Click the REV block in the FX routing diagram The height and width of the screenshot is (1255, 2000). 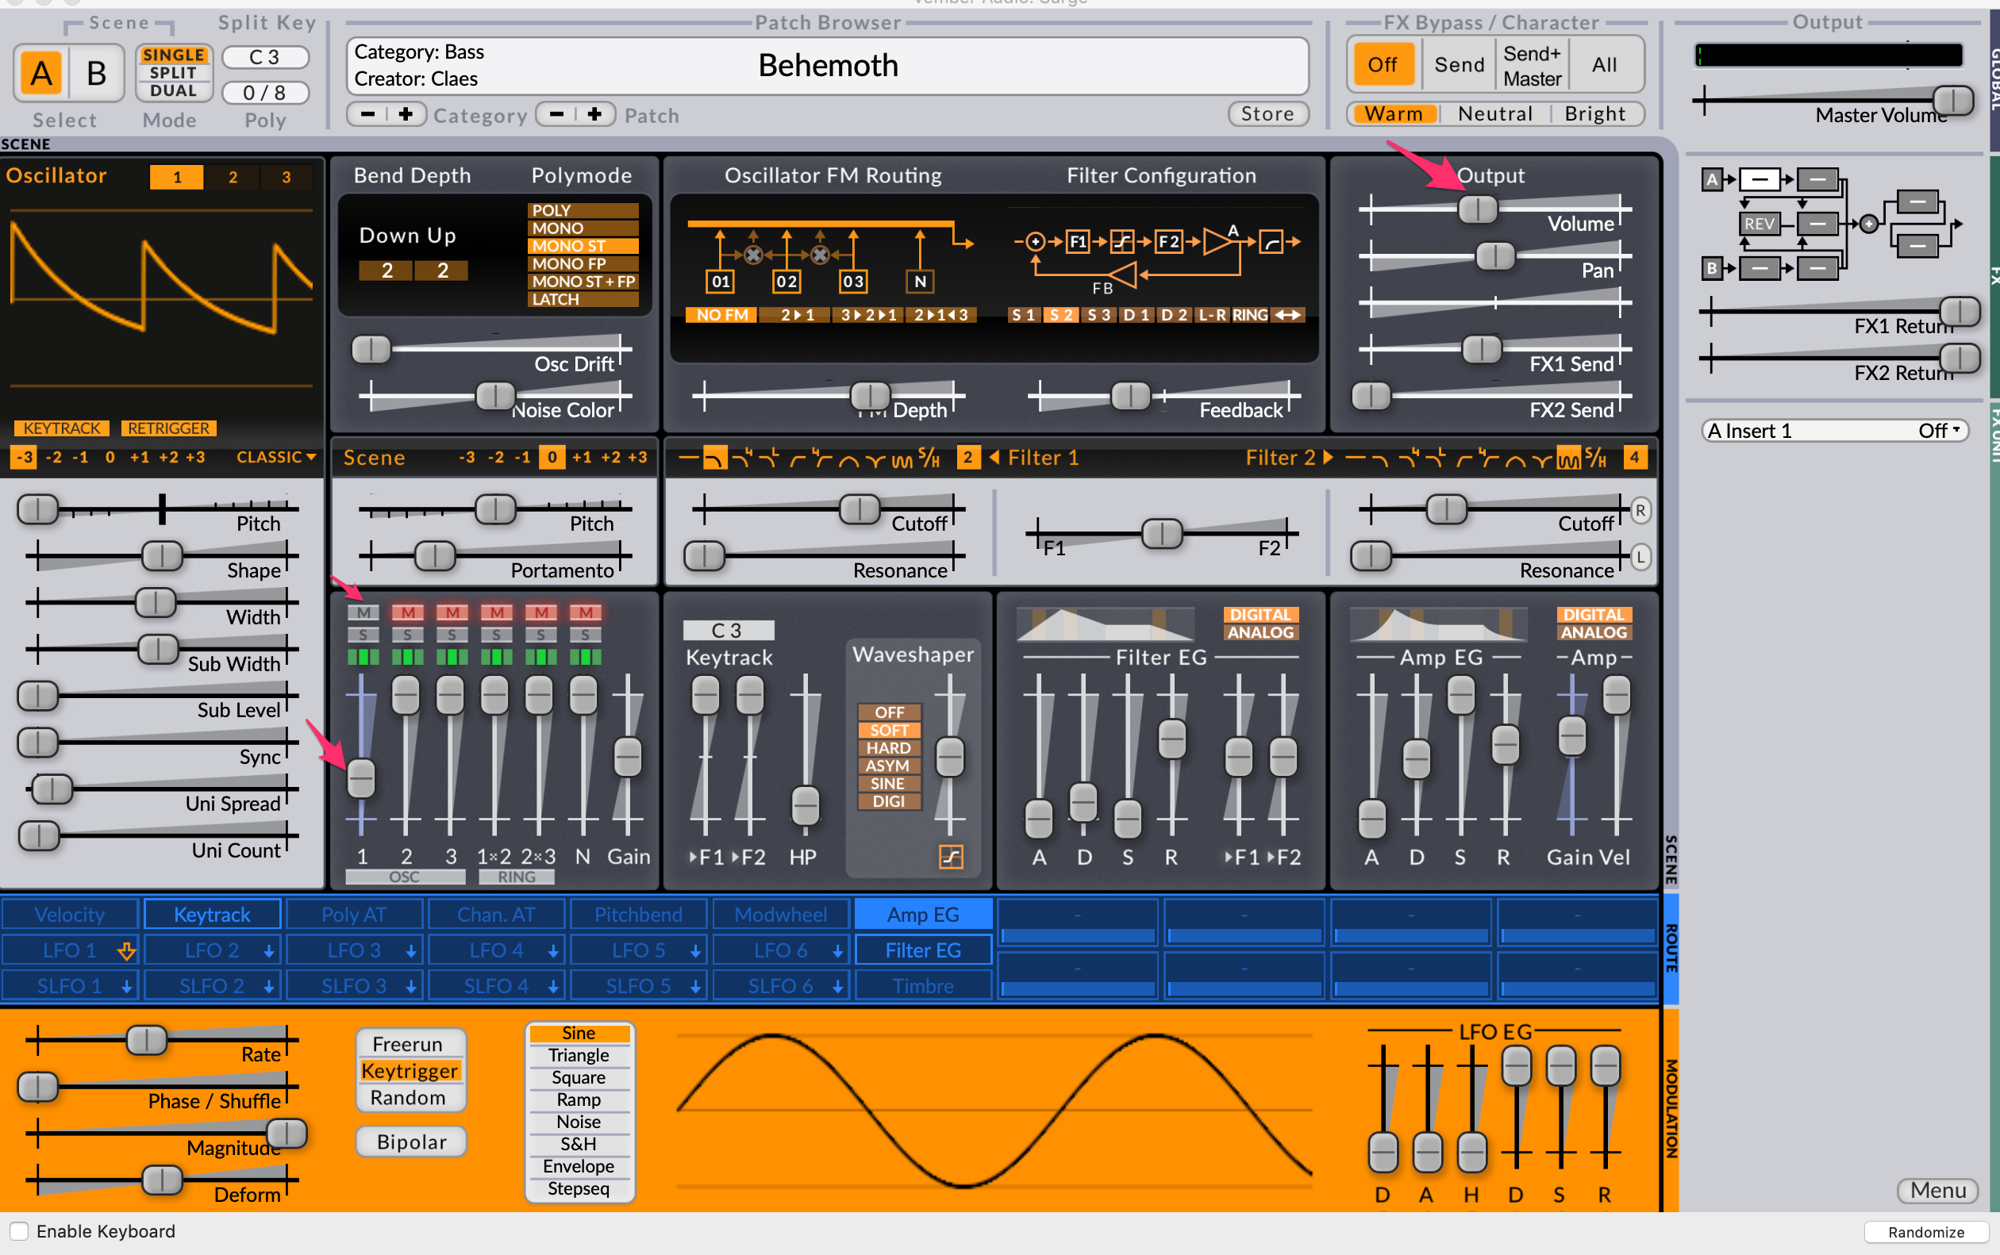[1760, 223]
